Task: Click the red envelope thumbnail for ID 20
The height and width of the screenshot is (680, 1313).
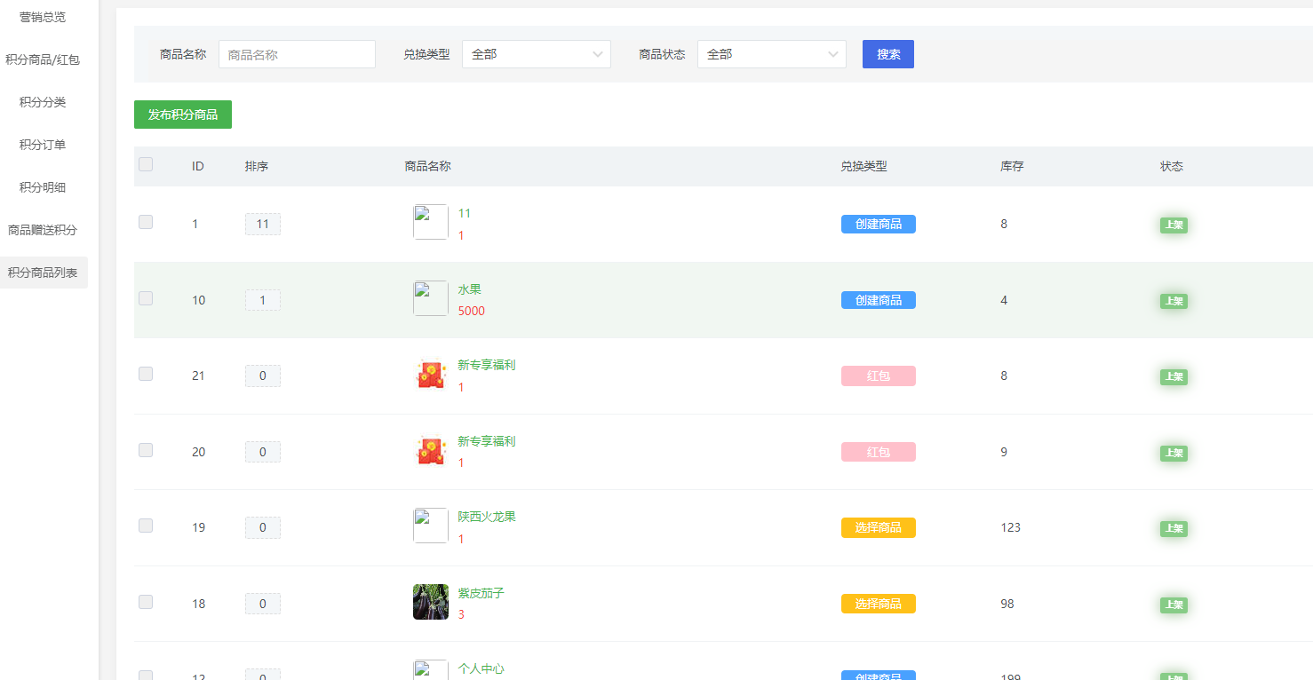Action: [x=431, y=451]
